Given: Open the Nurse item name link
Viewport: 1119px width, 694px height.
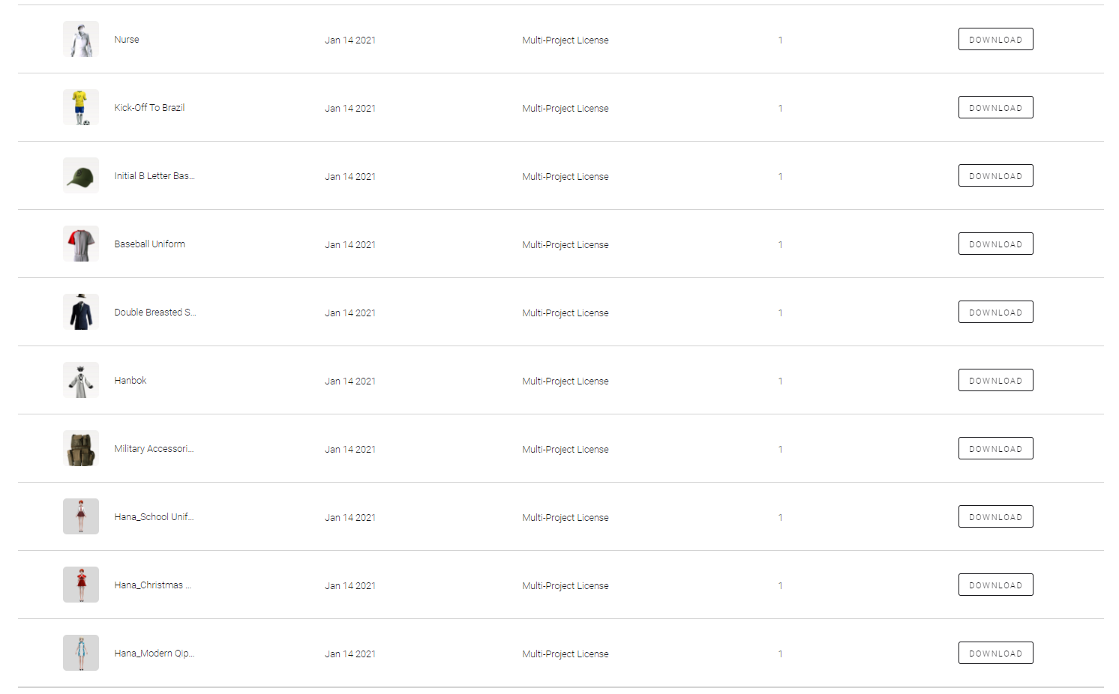Looking at the screenshot, I should pyautogui.click(x=127, y=40).
